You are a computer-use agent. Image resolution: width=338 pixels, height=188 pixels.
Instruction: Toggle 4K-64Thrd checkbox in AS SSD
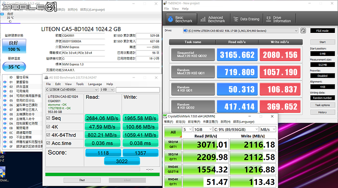pyautogui.click(x=48, y=135)
